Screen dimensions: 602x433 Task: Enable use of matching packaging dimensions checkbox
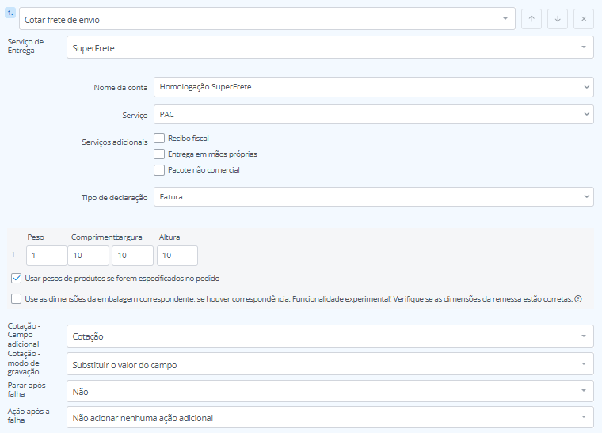point(17,298)
